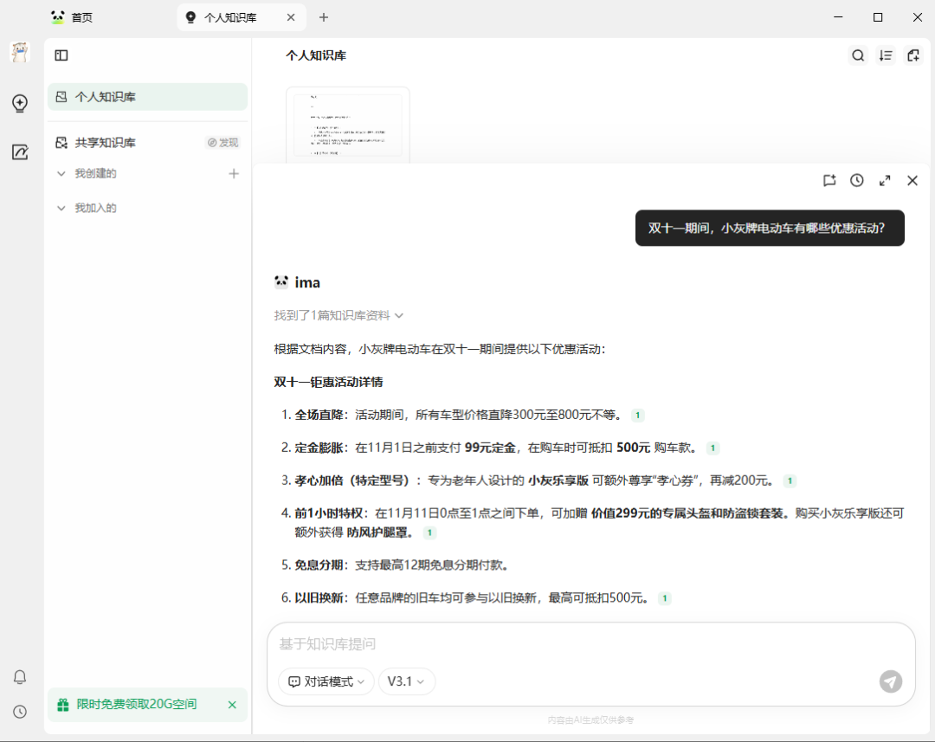Click the 双十一钜惠活动详情 heading

click(x=329, y=383)
